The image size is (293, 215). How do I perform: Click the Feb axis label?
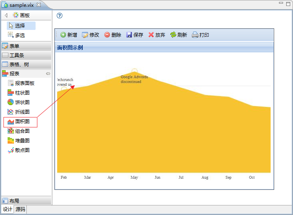point(64,178)
